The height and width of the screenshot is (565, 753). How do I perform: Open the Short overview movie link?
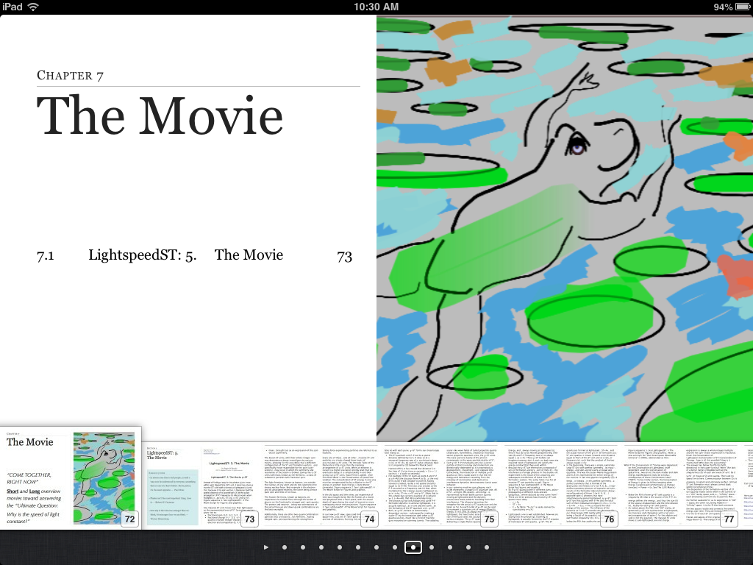click(x=13, y=489)
